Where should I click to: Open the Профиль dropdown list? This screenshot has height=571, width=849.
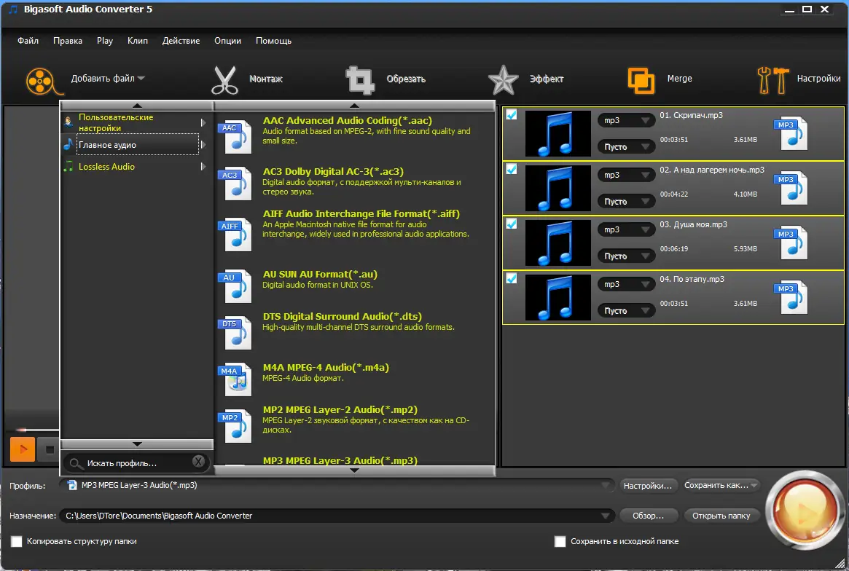pyautogui.click(x=607, y=484)
